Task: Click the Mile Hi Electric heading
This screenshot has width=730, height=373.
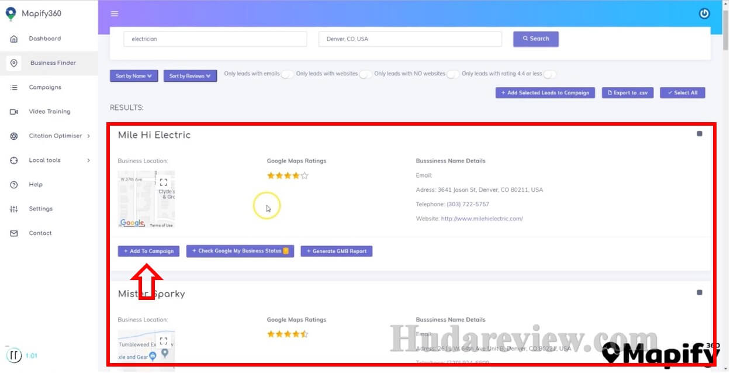Action: [154, 135]
